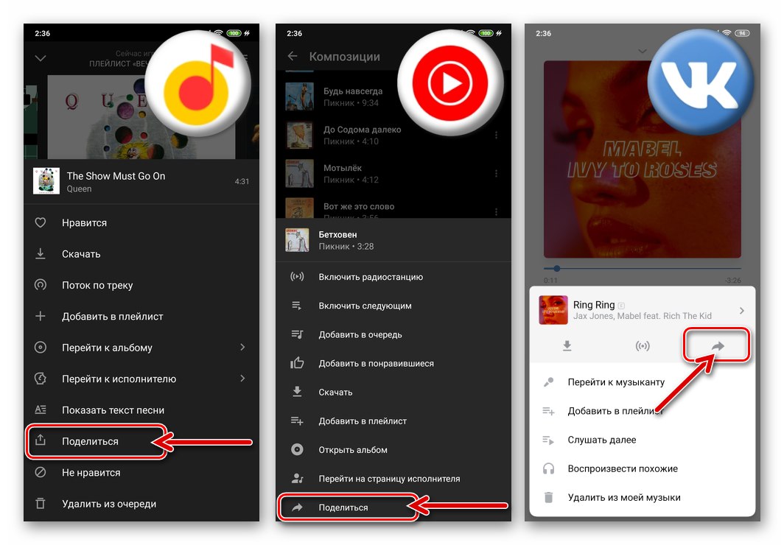Tap the trash icon beside Удалить из очереди
This screenshot has height=545, width=784.
pyautogui.click(x=41, y=503)
